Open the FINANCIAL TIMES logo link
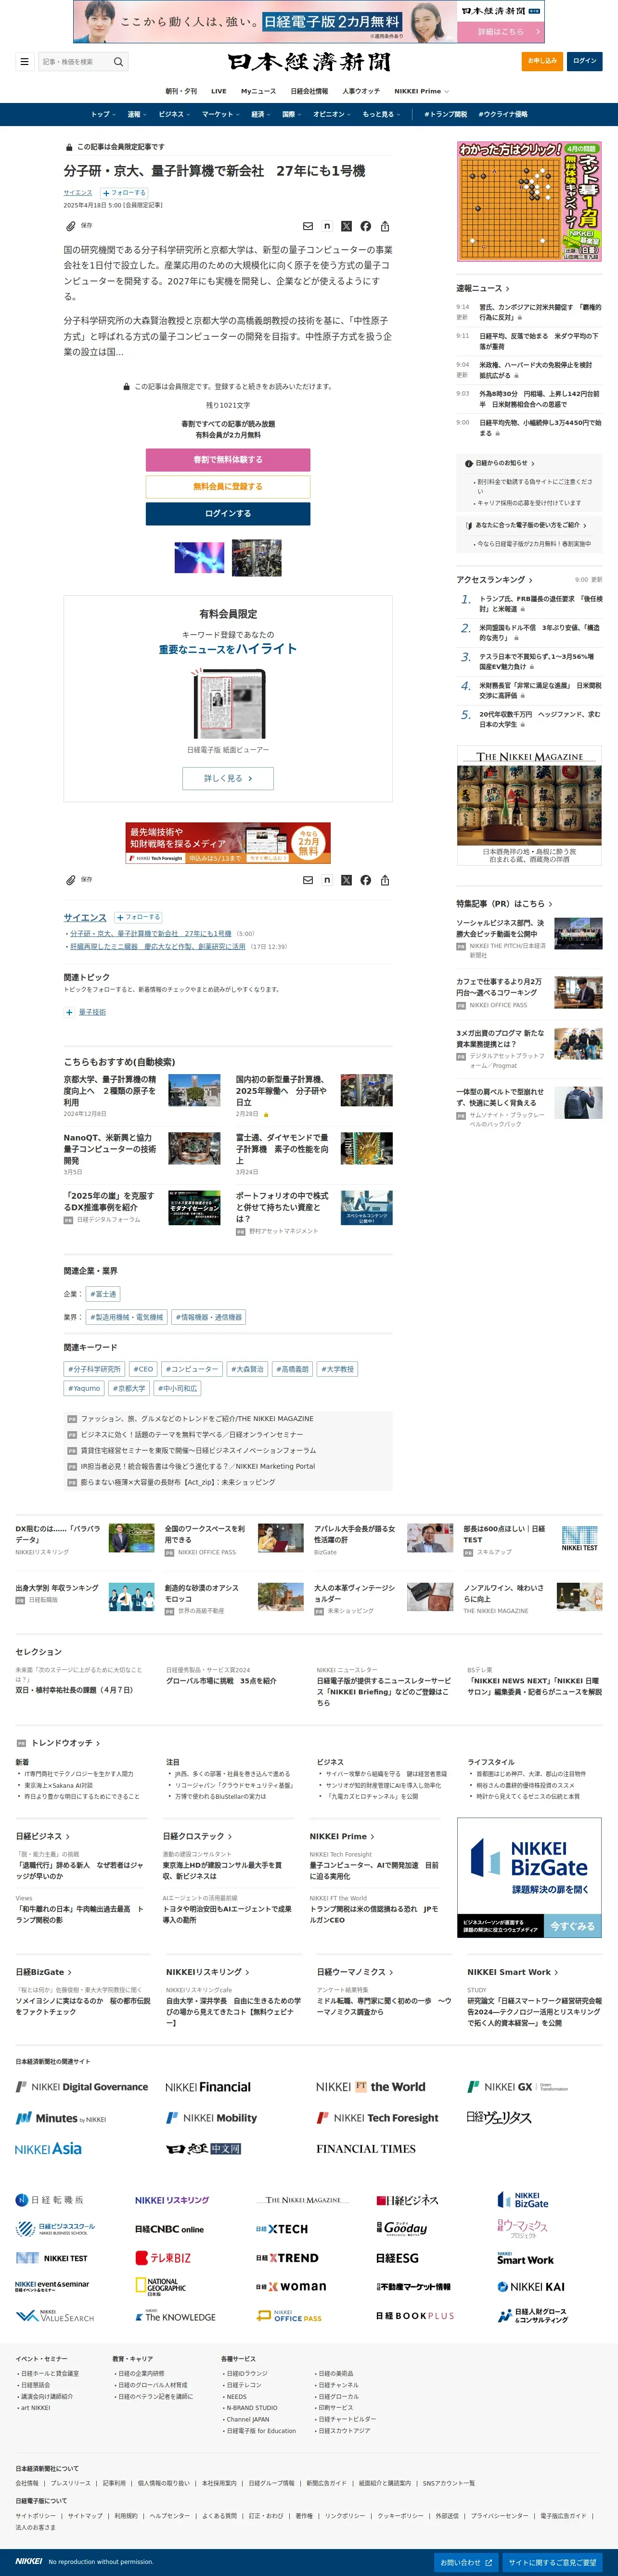 (x=366, y=2148)
